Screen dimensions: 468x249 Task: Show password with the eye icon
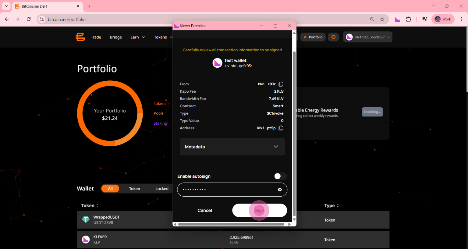(x=280, y=190)
